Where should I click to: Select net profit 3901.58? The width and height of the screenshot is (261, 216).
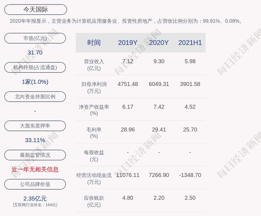[190, 84]
